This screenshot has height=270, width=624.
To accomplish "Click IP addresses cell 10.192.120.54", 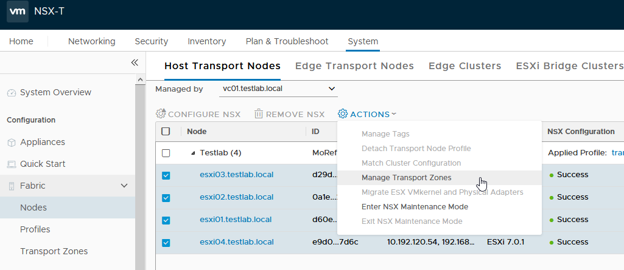I will (430, 242).
